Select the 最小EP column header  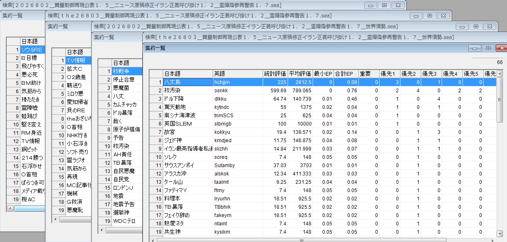[x=323, y=74]
